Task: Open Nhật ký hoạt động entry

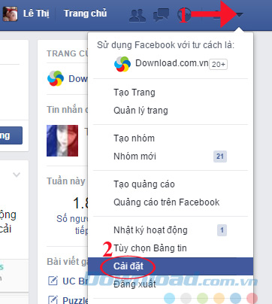Action: tap(150, 230)
